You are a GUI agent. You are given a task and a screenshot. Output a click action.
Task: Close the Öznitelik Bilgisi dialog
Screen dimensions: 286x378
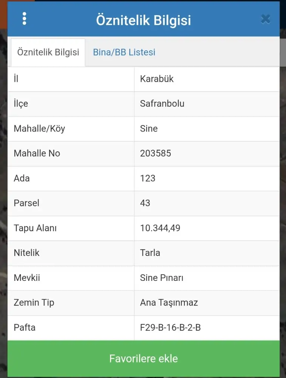coord(266,19)
